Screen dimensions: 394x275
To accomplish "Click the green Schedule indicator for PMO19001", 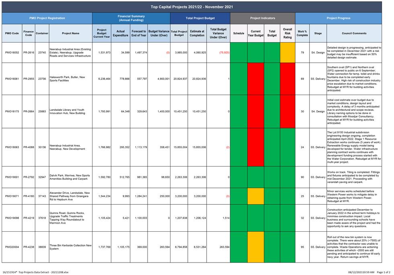I will tap(238, 177).
